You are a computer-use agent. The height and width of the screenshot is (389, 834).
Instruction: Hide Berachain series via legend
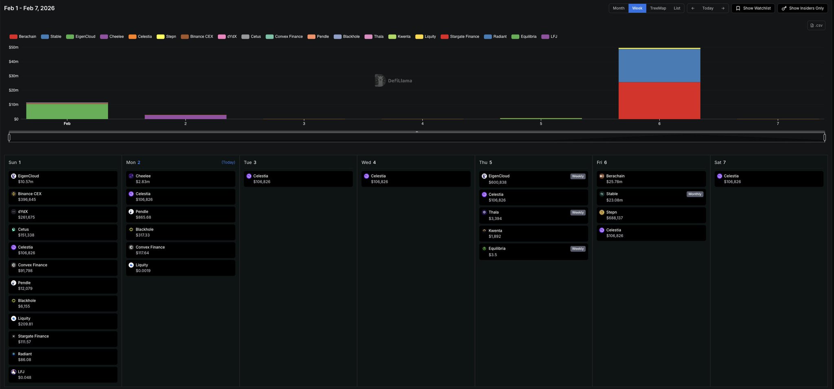23,37
